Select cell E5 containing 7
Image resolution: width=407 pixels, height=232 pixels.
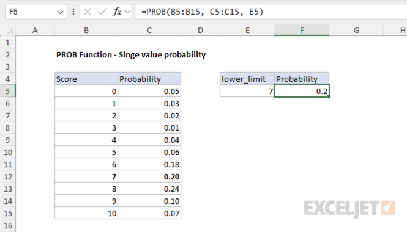(x=247, y=91)
